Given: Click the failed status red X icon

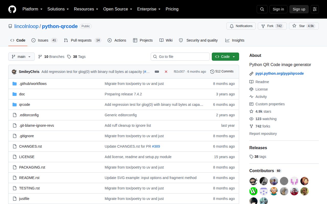Looking at the screenshot, I should [x=166, y=72].
